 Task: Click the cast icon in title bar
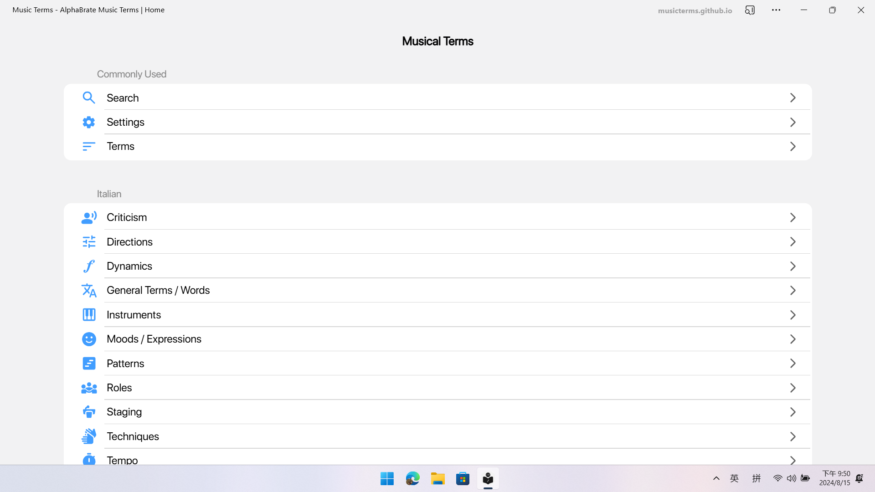click(x=750, y=10)
